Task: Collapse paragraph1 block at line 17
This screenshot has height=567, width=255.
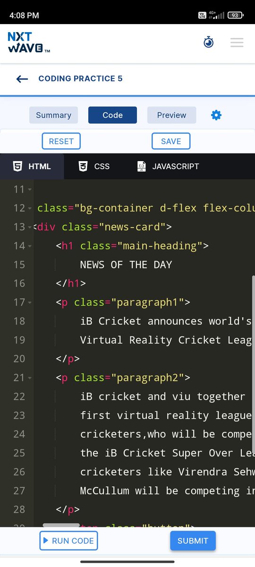Action: [30, 302]
